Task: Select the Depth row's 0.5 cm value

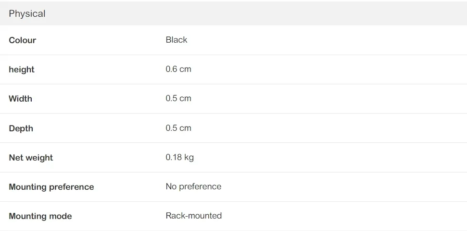Action: (x=178, y=128)
